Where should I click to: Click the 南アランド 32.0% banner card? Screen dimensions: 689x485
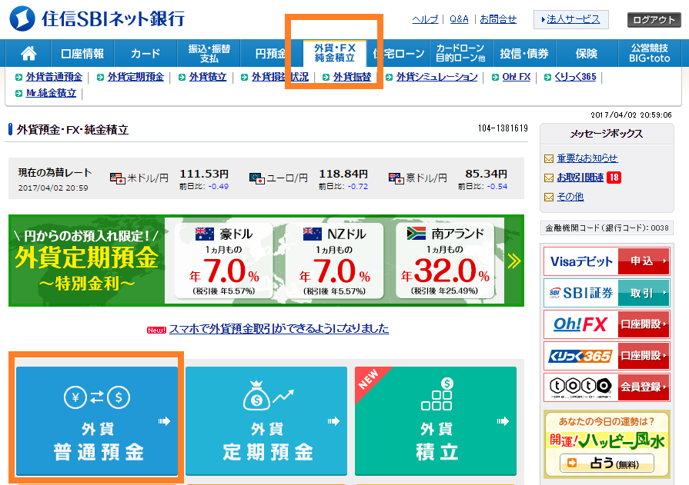point(445,261)
